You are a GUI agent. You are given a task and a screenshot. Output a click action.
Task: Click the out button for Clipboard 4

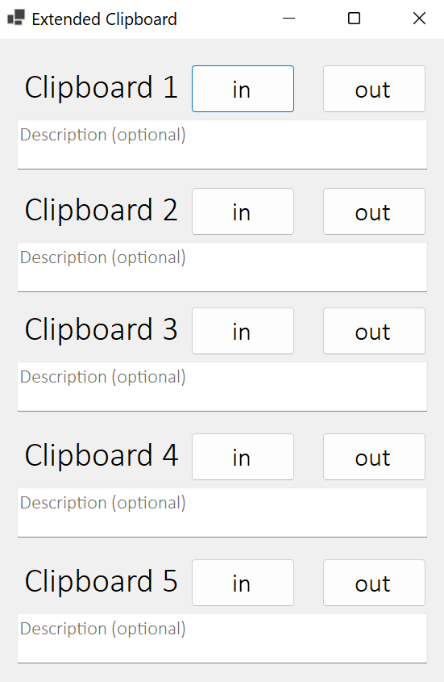[374, 457]
